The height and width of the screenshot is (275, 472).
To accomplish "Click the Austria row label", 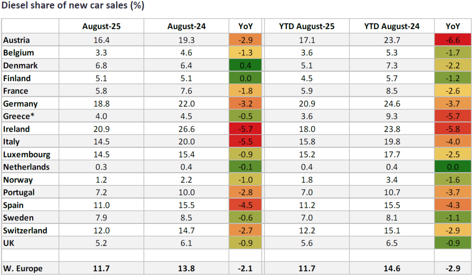I will click(x=16, y=41).
